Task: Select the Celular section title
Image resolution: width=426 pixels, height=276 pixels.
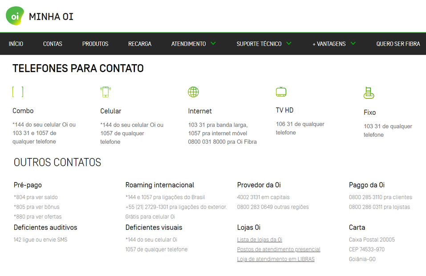Action: coord(110,111)
